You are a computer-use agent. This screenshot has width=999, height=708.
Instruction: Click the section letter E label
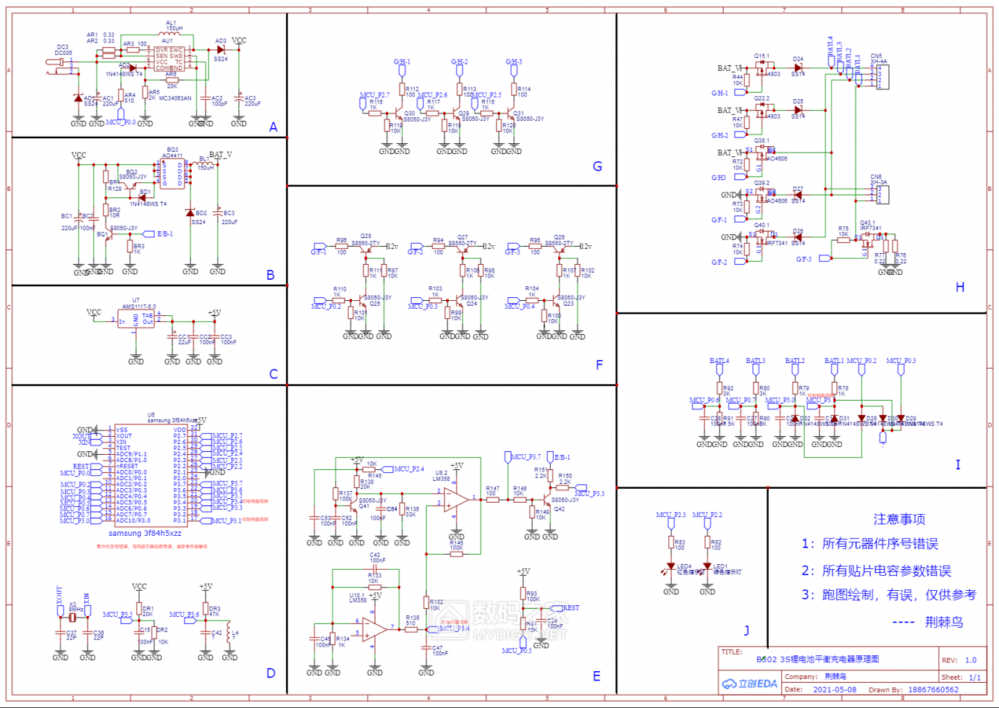tap(597, 676)
